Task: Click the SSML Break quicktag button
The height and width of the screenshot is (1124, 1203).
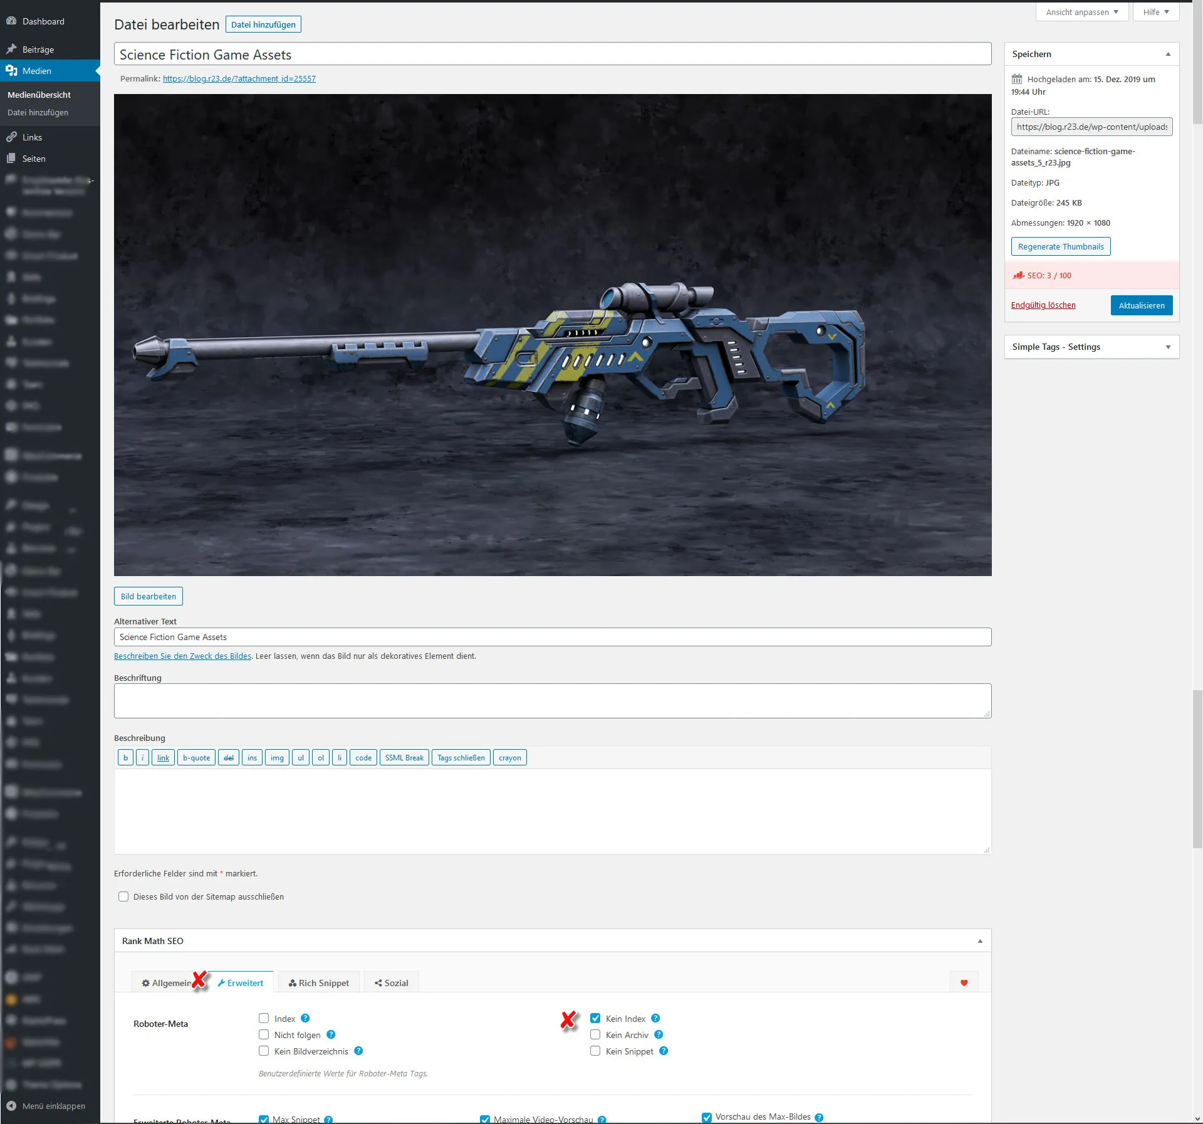Action: 404,757
